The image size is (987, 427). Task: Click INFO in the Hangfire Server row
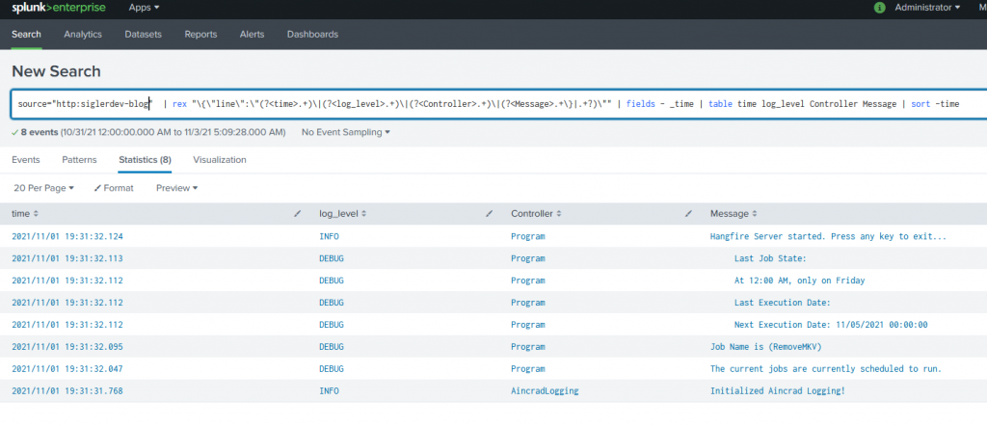(x=330, y=236)
